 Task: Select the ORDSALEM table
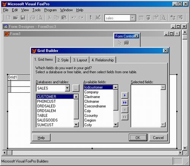(x=55, y=111)
